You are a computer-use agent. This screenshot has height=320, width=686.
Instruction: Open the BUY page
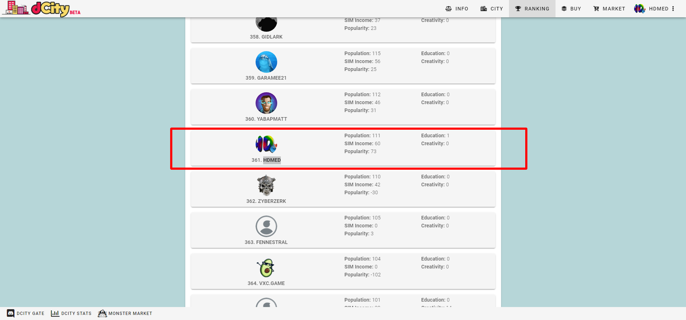tap(571, 9)
